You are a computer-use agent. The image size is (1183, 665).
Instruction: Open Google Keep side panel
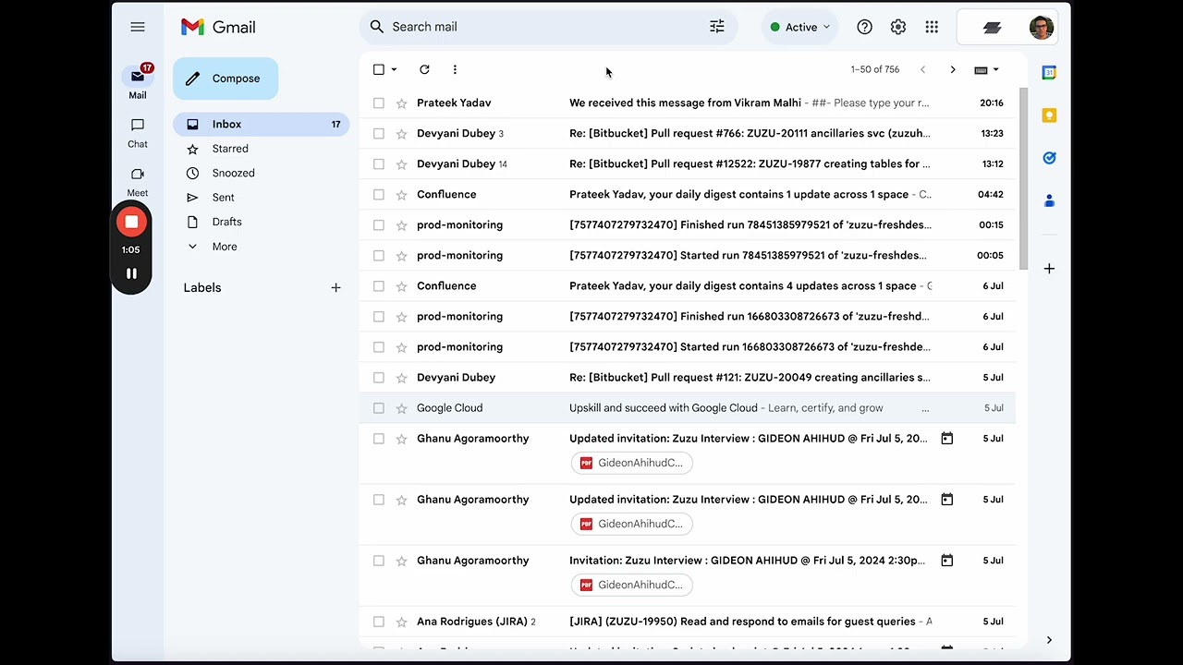click(1049, 115)
